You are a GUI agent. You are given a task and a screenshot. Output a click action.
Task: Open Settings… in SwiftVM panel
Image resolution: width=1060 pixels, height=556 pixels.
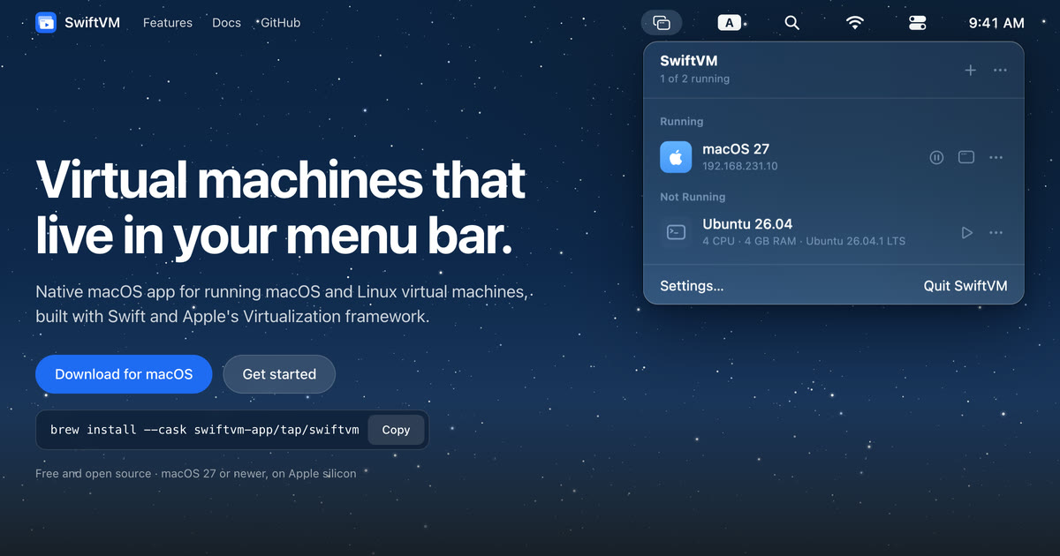click(x=692, y=286)
